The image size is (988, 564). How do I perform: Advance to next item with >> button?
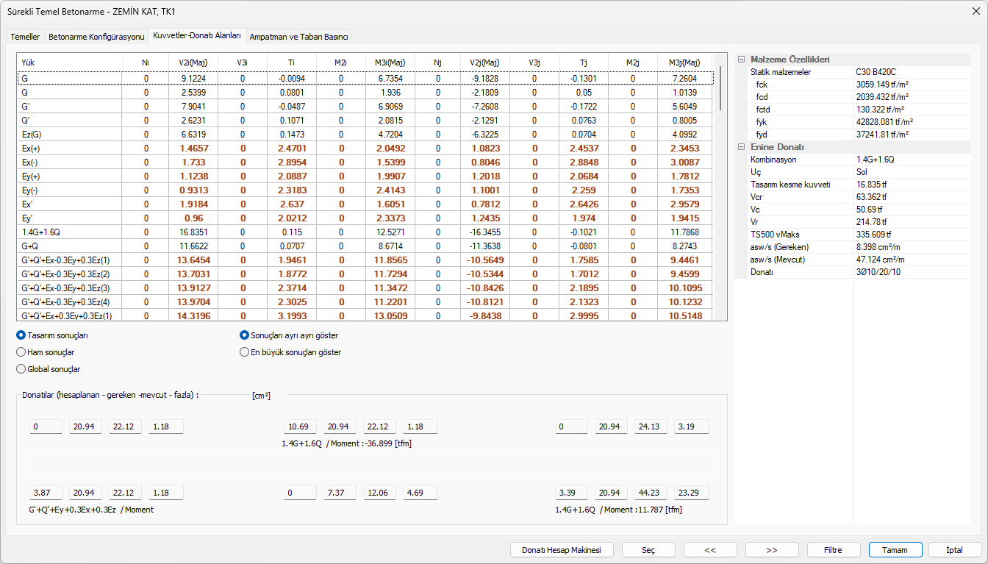coord(772,550)
